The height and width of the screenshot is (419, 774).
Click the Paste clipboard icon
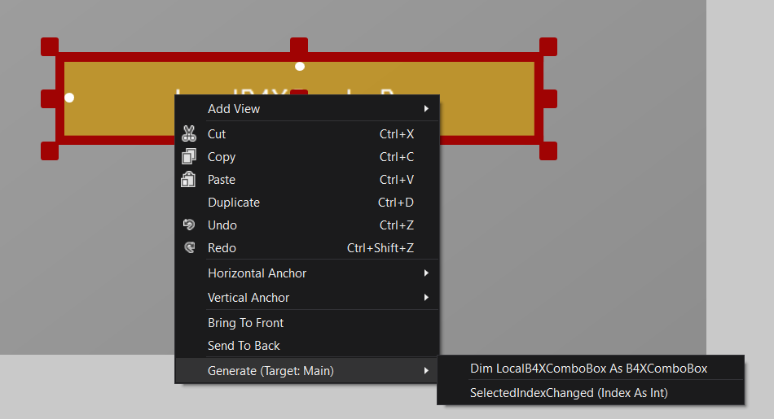pos(188,180)
